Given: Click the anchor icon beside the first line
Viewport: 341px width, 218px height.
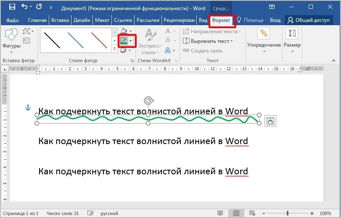Looking at the screenshot, I should [28, 108].
